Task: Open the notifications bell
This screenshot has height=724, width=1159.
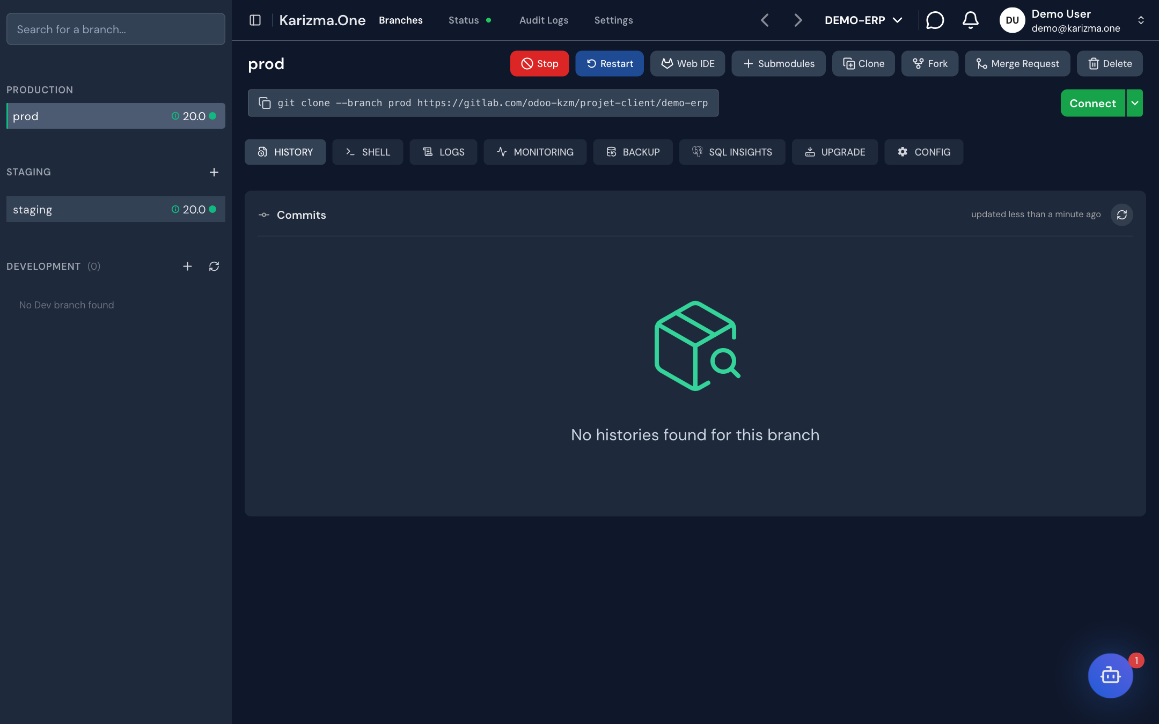Action: 970,20
